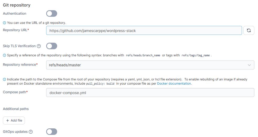Click the Git repository section heading
The image size is (258, 137).
click(17, 5)
